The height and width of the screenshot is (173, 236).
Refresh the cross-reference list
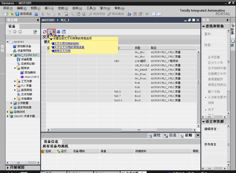(x=45, y=32)
